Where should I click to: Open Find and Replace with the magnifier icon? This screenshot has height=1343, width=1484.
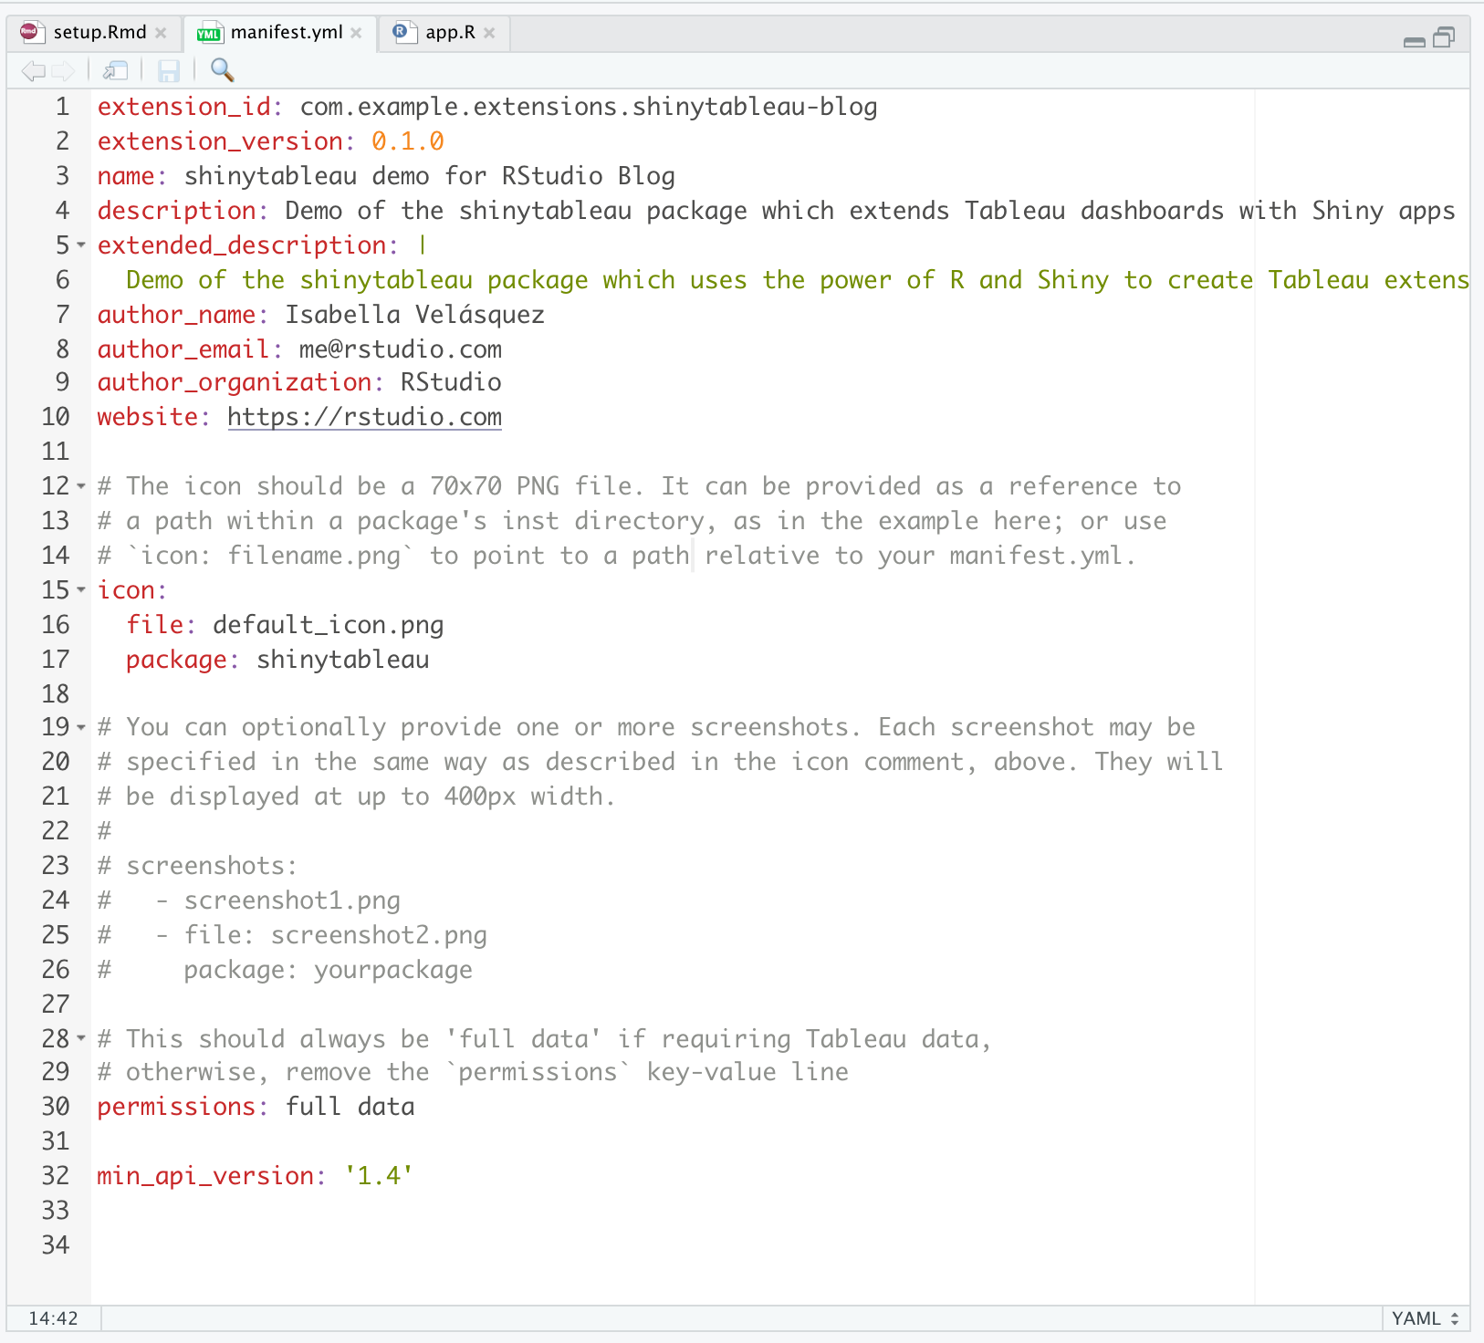(222, 70)
